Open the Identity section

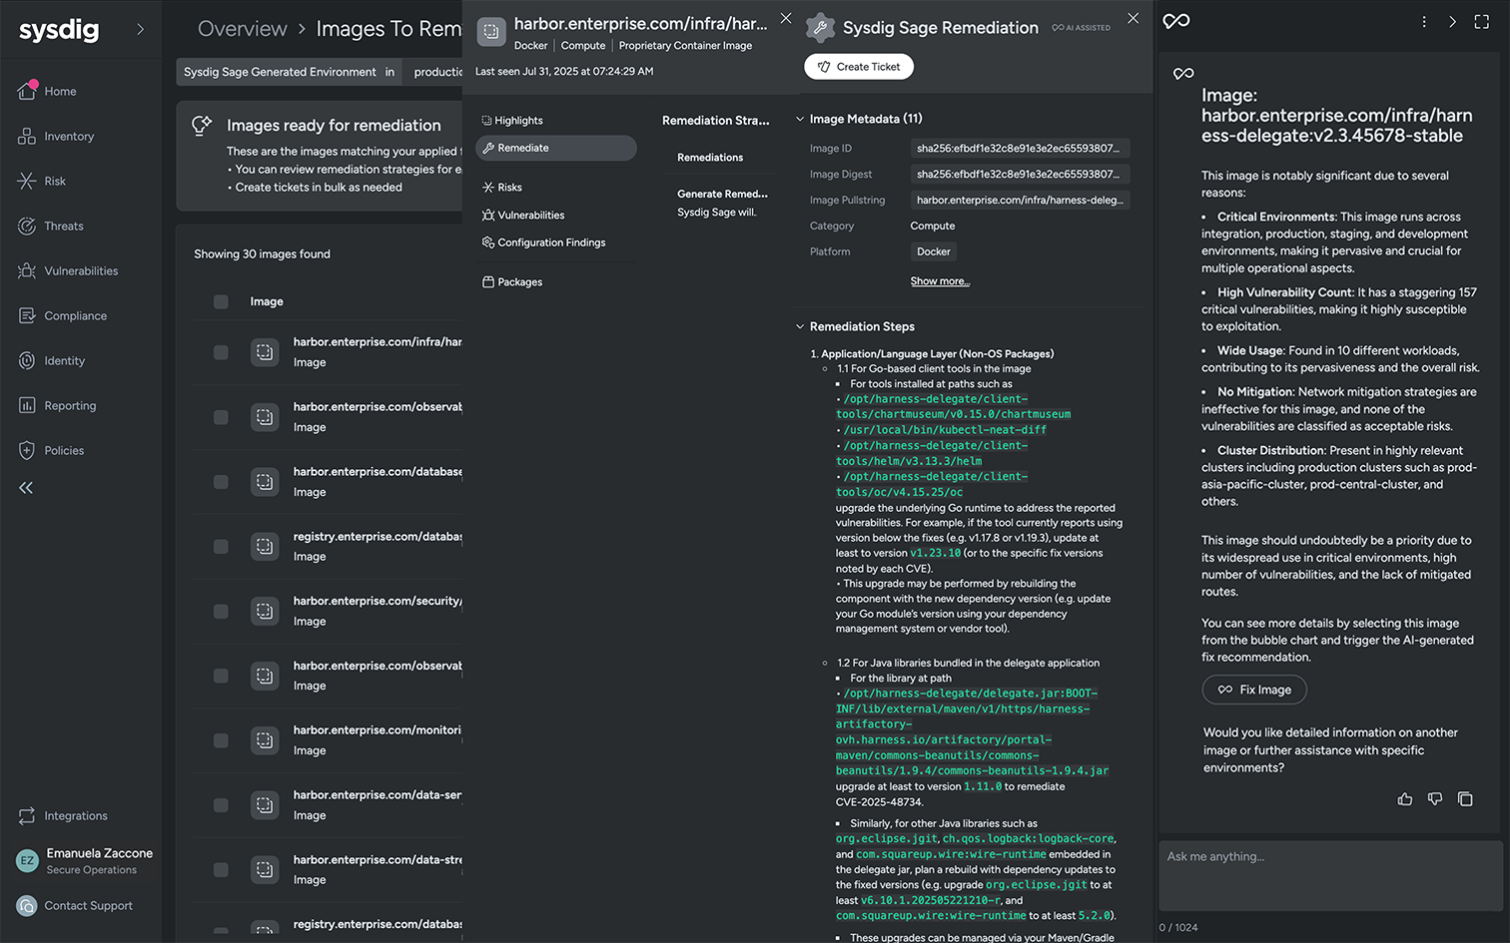pos(51,361)
